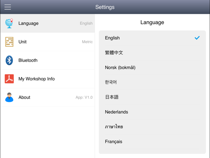
Task: Open the Unit setting showing Metric
Action: (x=48, y=42)
